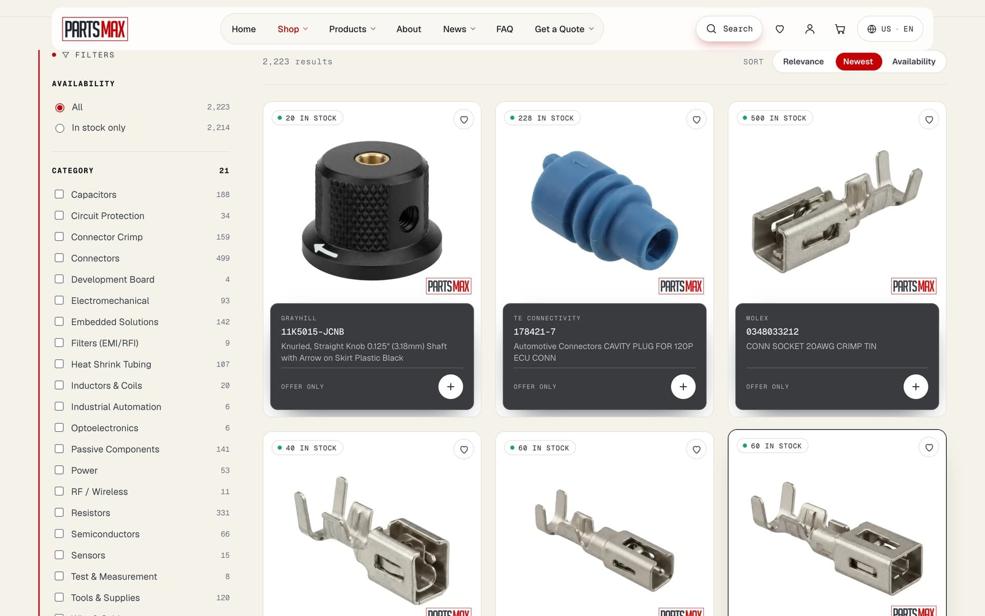This screenshot has height=616, width=985.
Task: Open the US · EN region selector
Action: click(890, 29)
